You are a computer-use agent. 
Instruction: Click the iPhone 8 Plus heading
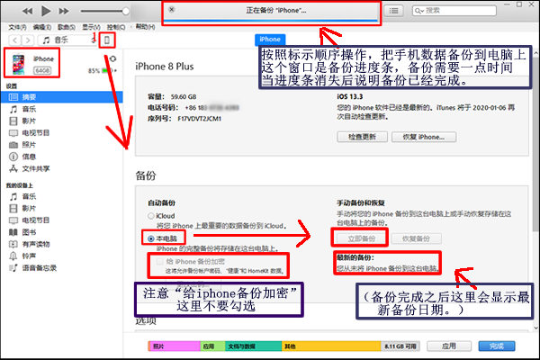[x=165, y=66]
